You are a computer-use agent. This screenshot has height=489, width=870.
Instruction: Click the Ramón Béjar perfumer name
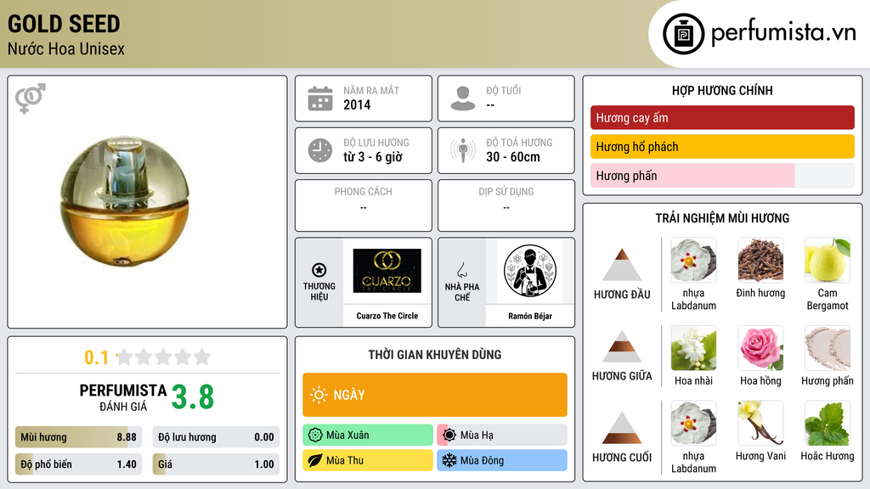click(530, 316)
